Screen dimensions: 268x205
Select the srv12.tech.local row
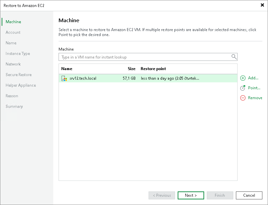(x=99, y=79)
